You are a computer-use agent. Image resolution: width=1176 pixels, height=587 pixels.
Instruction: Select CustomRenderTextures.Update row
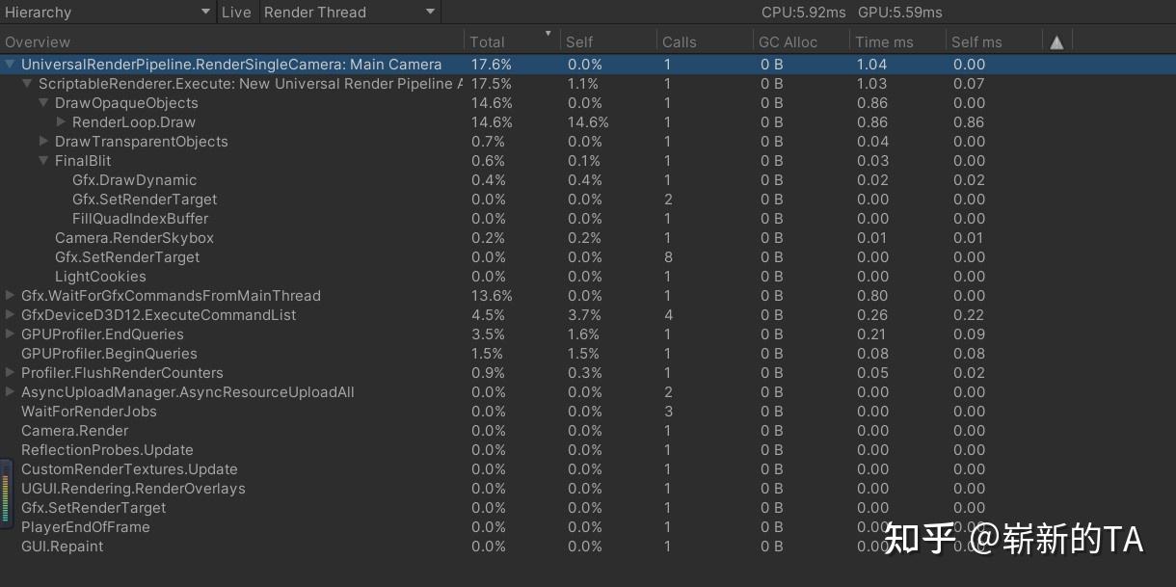pyautogui.click(x=588, y=469)
